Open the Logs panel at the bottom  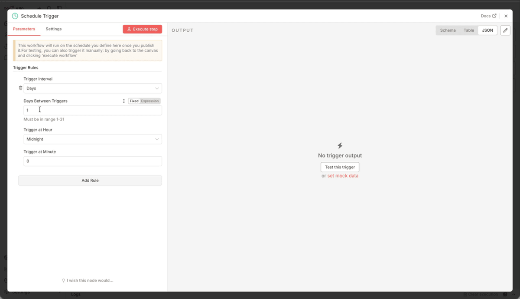pyautogui.click(x=76, y=294)
